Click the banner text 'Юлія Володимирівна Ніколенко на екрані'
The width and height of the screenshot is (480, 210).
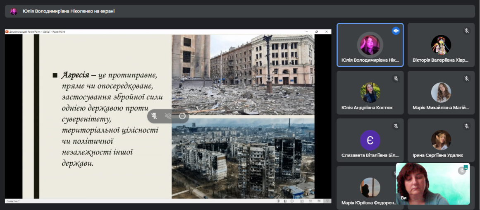click(x=69, y=11)
